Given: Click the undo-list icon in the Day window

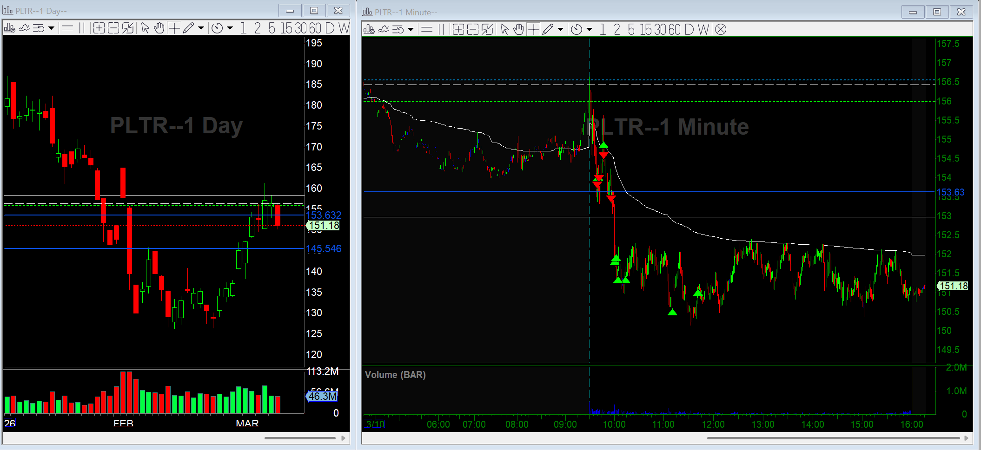Looking at the screenshot, I should (39, 28).
